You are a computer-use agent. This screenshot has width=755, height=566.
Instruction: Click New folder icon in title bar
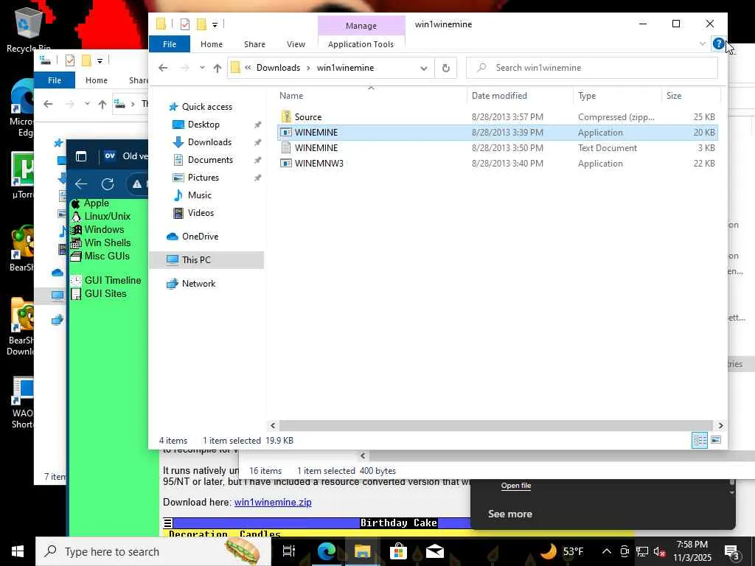[201, 24]
